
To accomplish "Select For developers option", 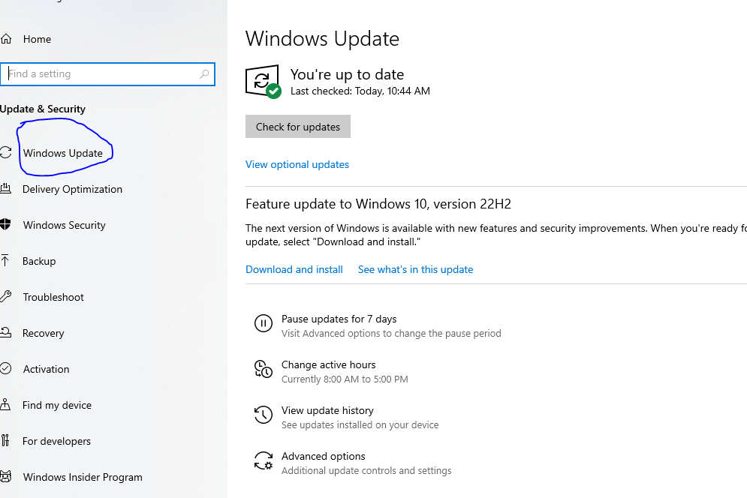I will click(57, 441).
